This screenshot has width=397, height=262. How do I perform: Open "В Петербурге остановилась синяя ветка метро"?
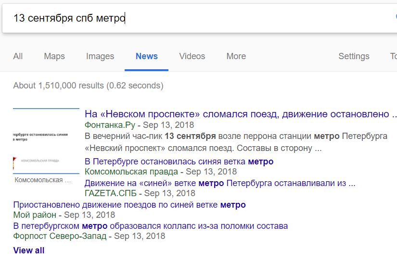coord(179,162)
